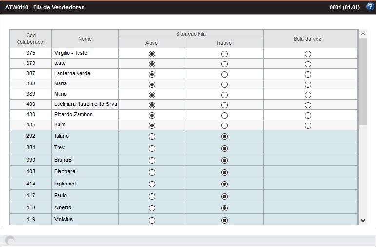This screenshot has width=376, height=247.
Task: Set Virgilio - Teste as Inativo
Action: (224, 54)
